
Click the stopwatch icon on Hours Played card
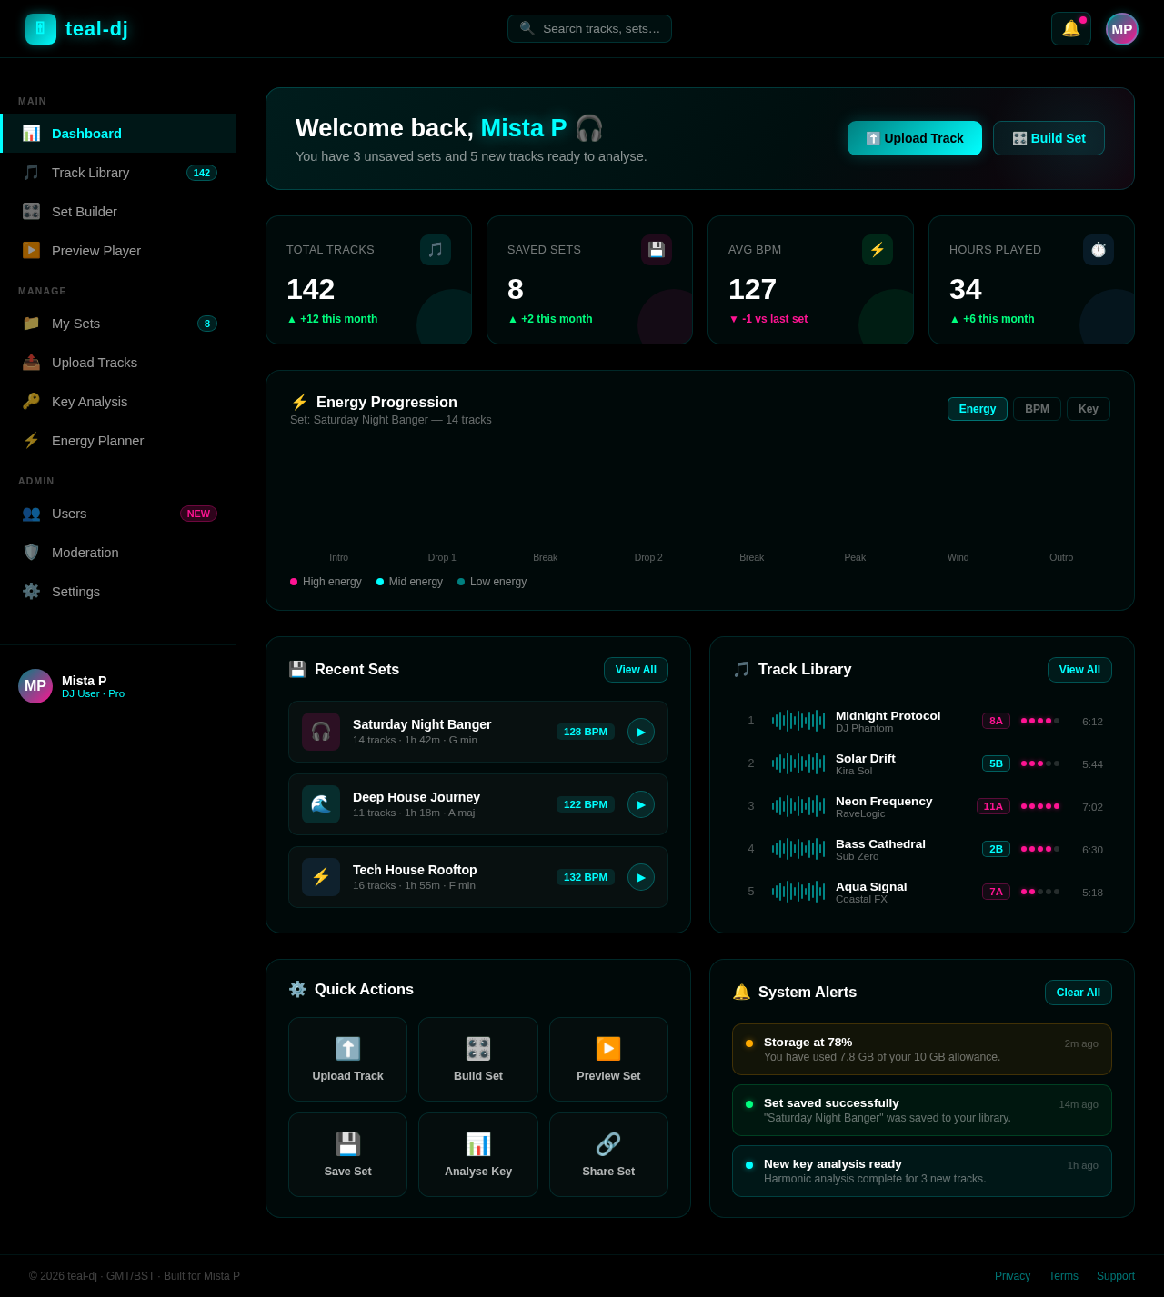pyautogui.click(x=1098, y=250)
